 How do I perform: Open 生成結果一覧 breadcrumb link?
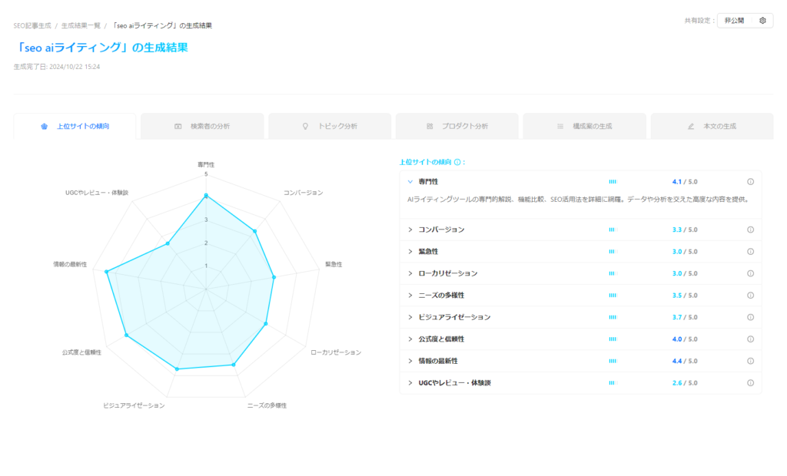81,25
